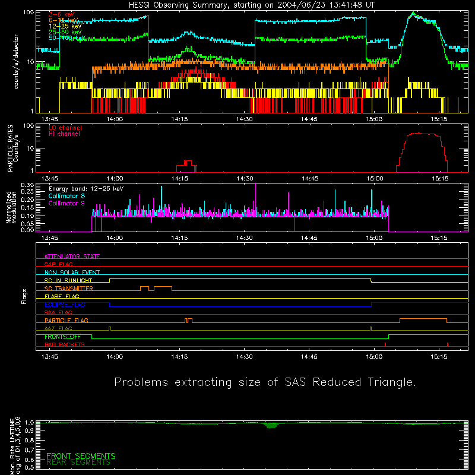The height and width of the screenshot is (475, 475).
Task: Click the NON_SOLAR_EVENT flag label
Action: pos(72,273)
